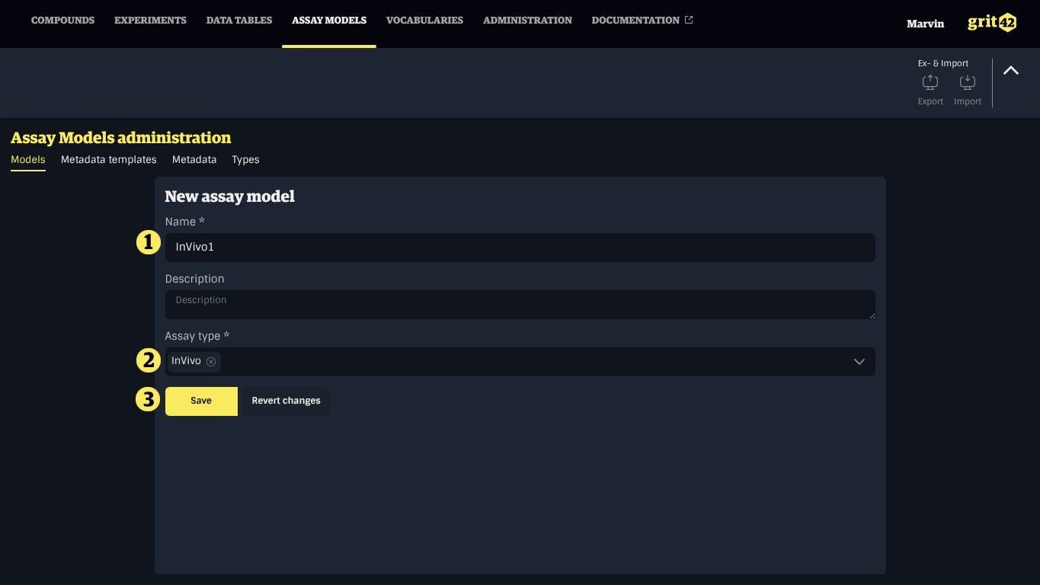Open the Metadata tab
The width and height of the screenshot is (1040, 585).
click(194, 160)
